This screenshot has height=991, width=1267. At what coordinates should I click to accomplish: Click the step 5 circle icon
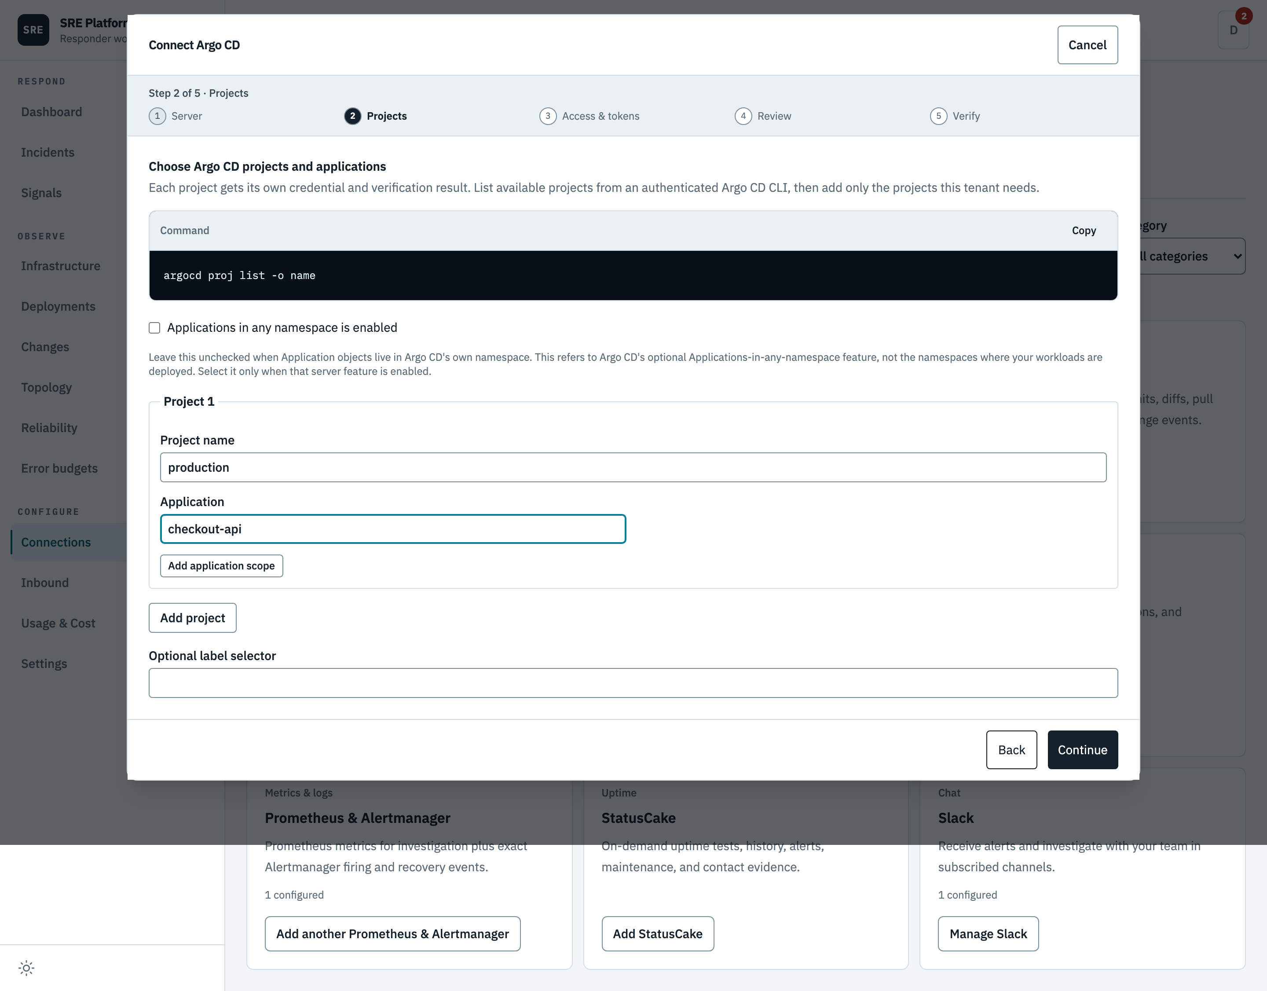939,116
